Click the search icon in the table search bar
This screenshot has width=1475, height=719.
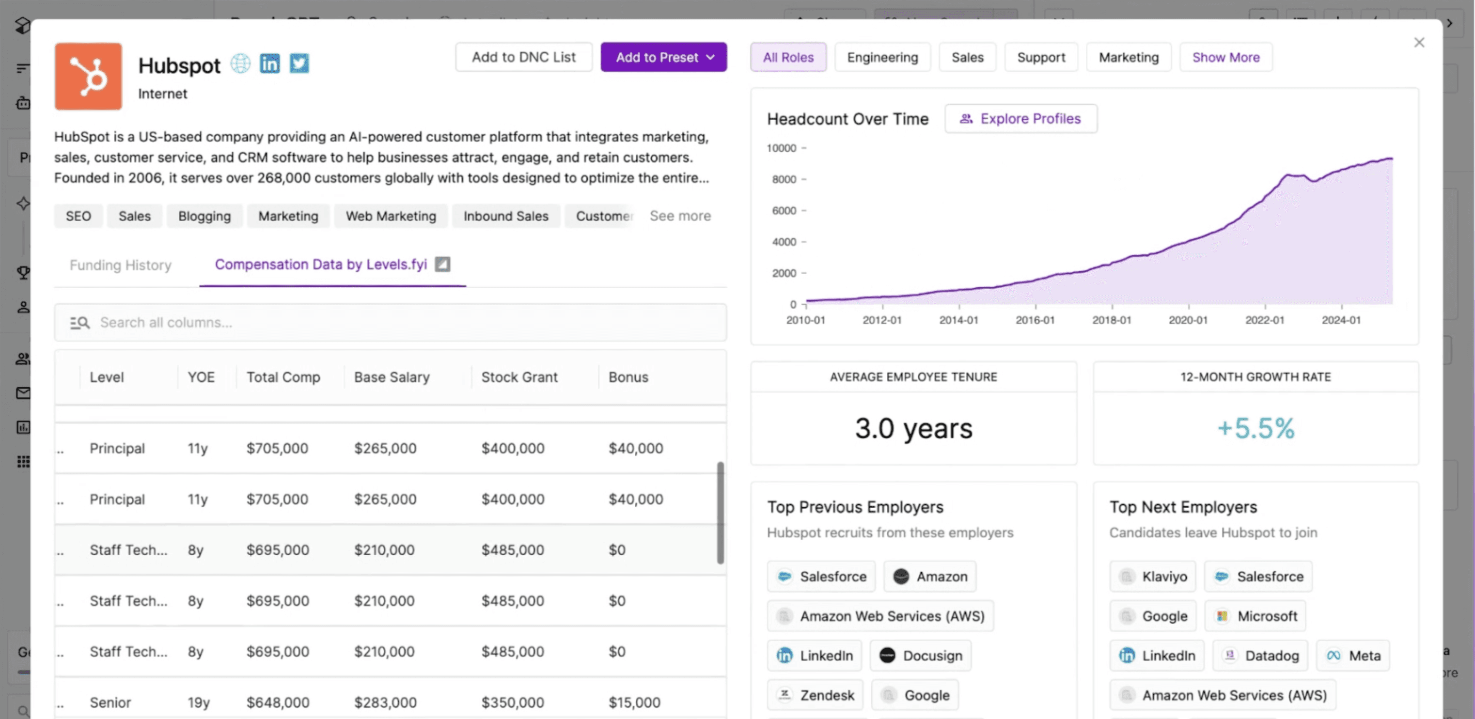coord(79,323)
